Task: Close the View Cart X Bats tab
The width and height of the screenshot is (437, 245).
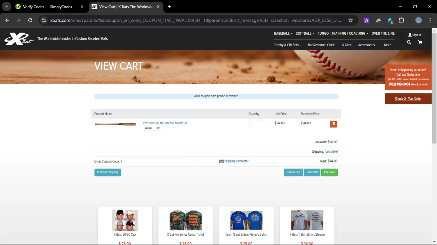Action: pyautogui.click(x=158, y=7)
